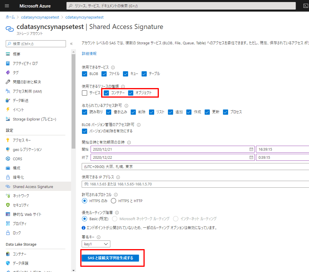Uncheck the テーブル service checkbox
The width and height of the screenshot is (309, 272).
pyautogui.click(x=144, y=74)
